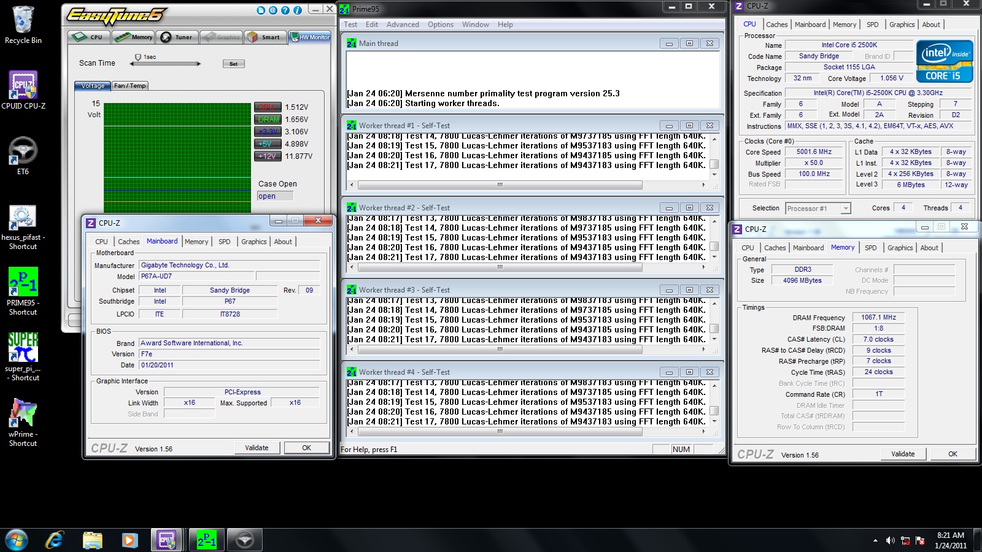
Task: Open the PRIME95 desktop shortcut
Action: pos(23,291)
